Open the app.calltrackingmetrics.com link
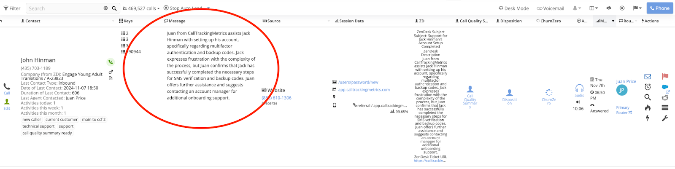Viewport: 675px width, 169px height. tap(364, 90)
